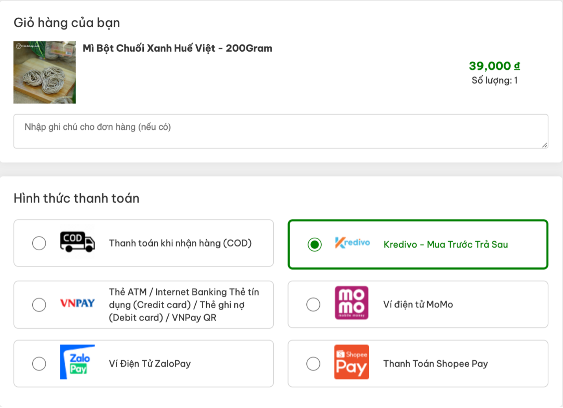Click the "Kredivo - Mua Trước Trả Sau" label
563x408 pixels.
click(x=446, y=244)
